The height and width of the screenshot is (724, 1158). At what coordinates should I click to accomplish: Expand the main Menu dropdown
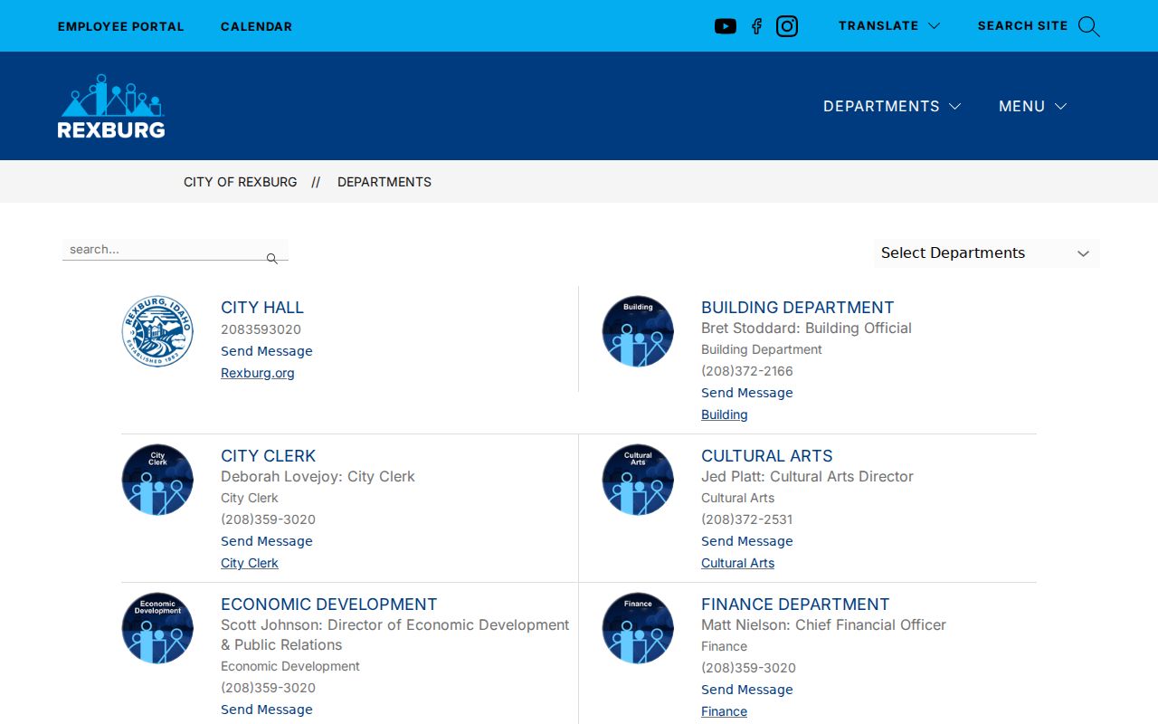(1033, 106)
